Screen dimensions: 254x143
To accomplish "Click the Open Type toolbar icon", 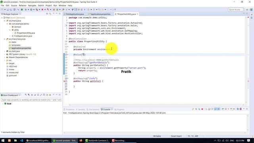I will coord(63,10).
